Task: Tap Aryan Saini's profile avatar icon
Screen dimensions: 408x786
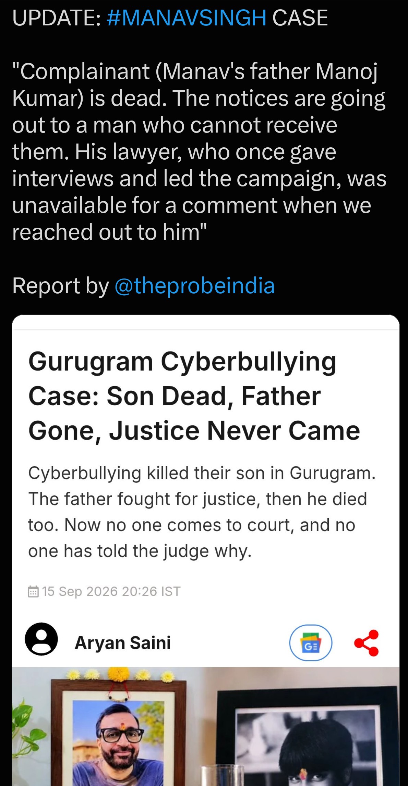Action: [x=41, y=639]
